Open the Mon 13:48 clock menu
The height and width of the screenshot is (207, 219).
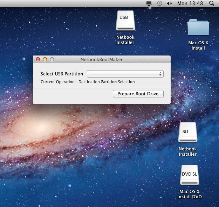(190, 3)
